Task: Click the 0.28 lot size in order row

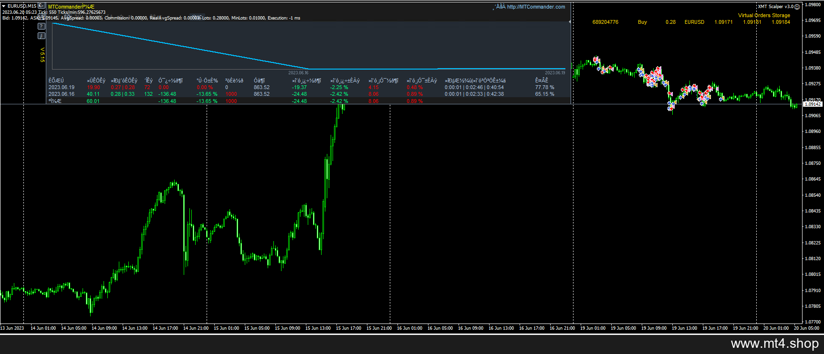Action: 671,22
